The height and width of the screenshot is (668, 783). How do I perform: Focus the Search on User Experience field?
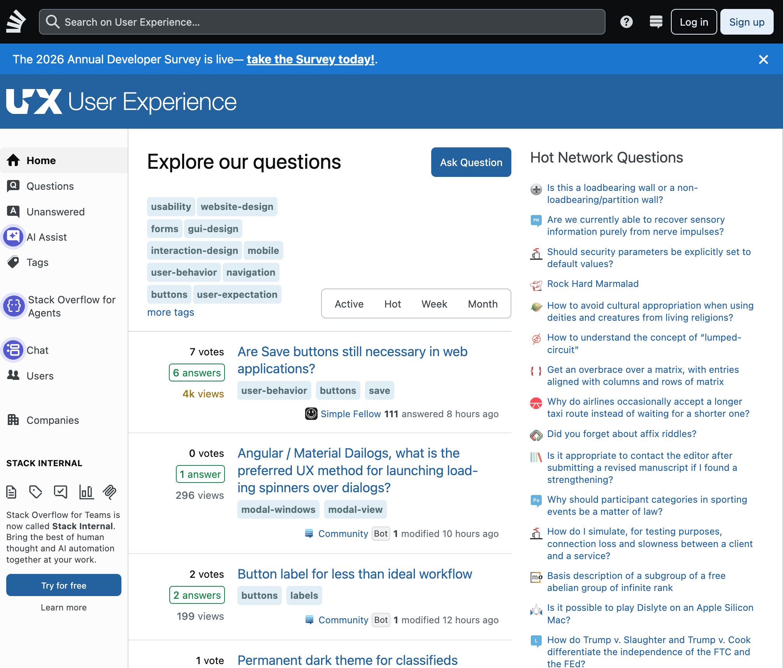point(322,22)
